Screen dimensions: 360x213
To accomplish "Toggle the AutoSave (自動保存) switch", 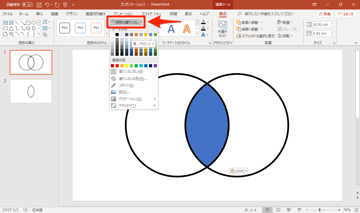I will pos(27,4).
